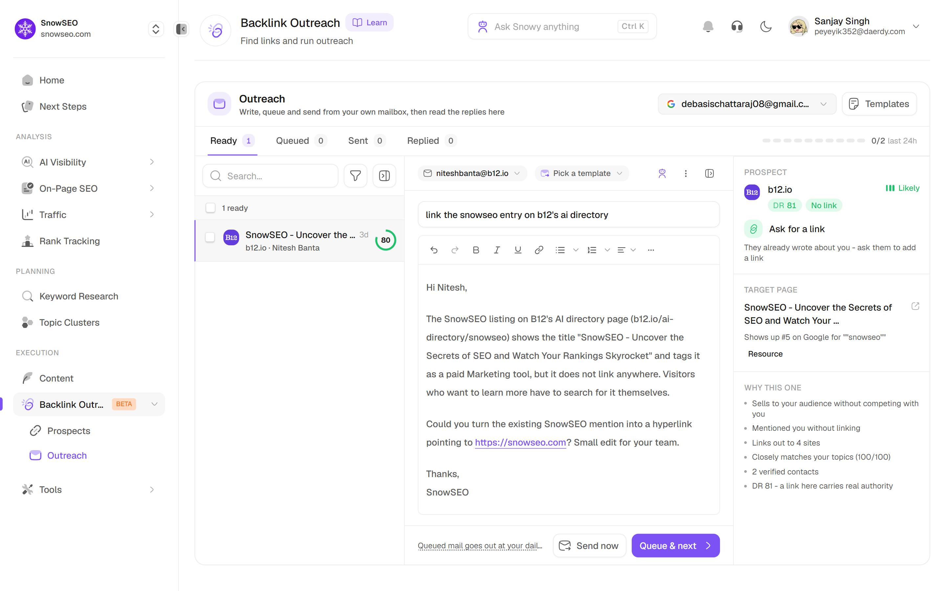Viewport: 946px width, 591px height.
Task: Open the user account menu chevron
Action: [916, 27]
